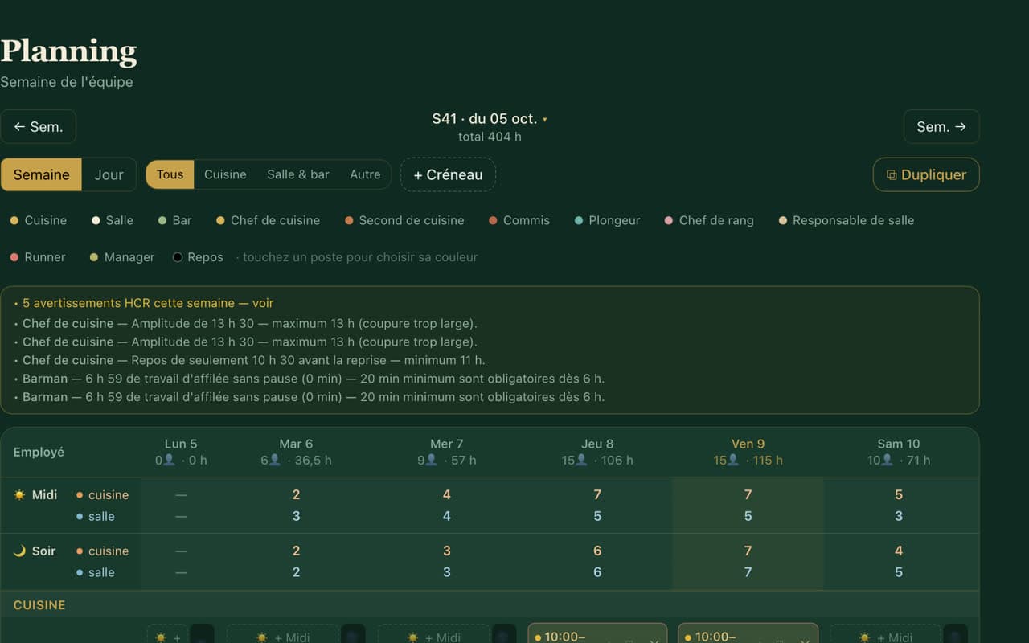Filter the planning by the Cuisine tab
The height and width of the screenshot is (643, 1029).
tap(225, 174)
